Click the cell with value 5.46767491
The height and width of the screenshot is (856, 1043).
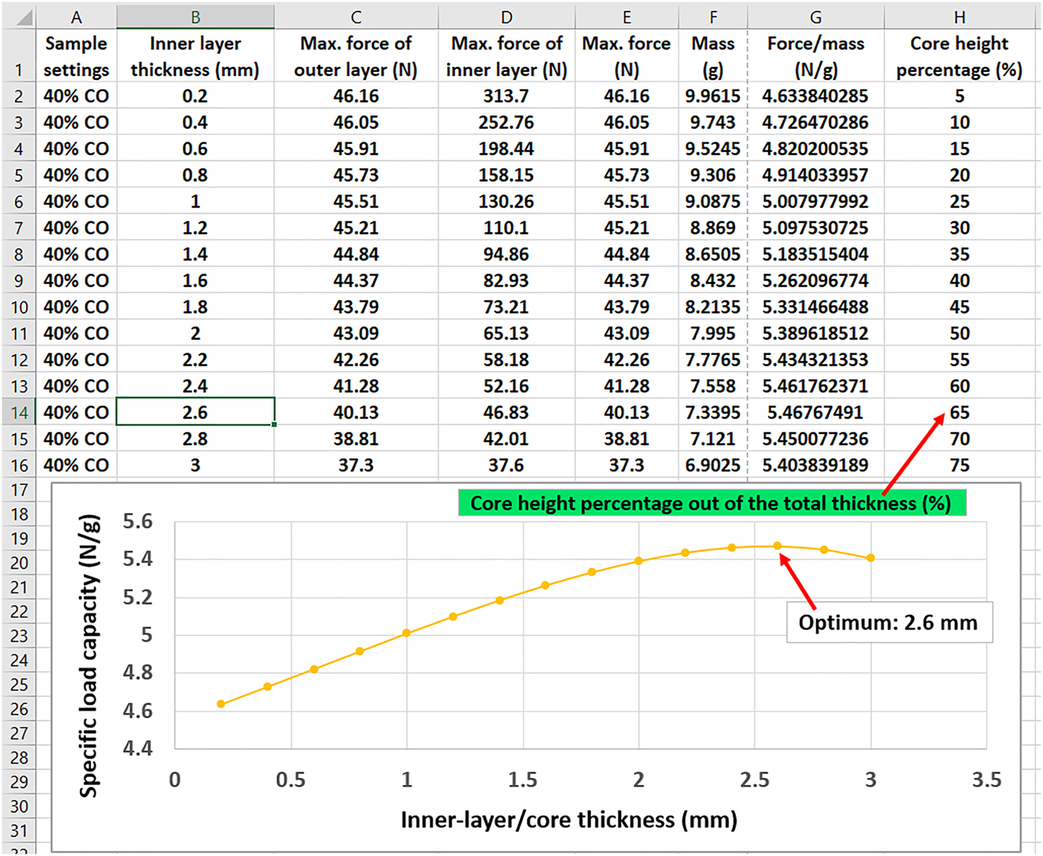[815, 413]
